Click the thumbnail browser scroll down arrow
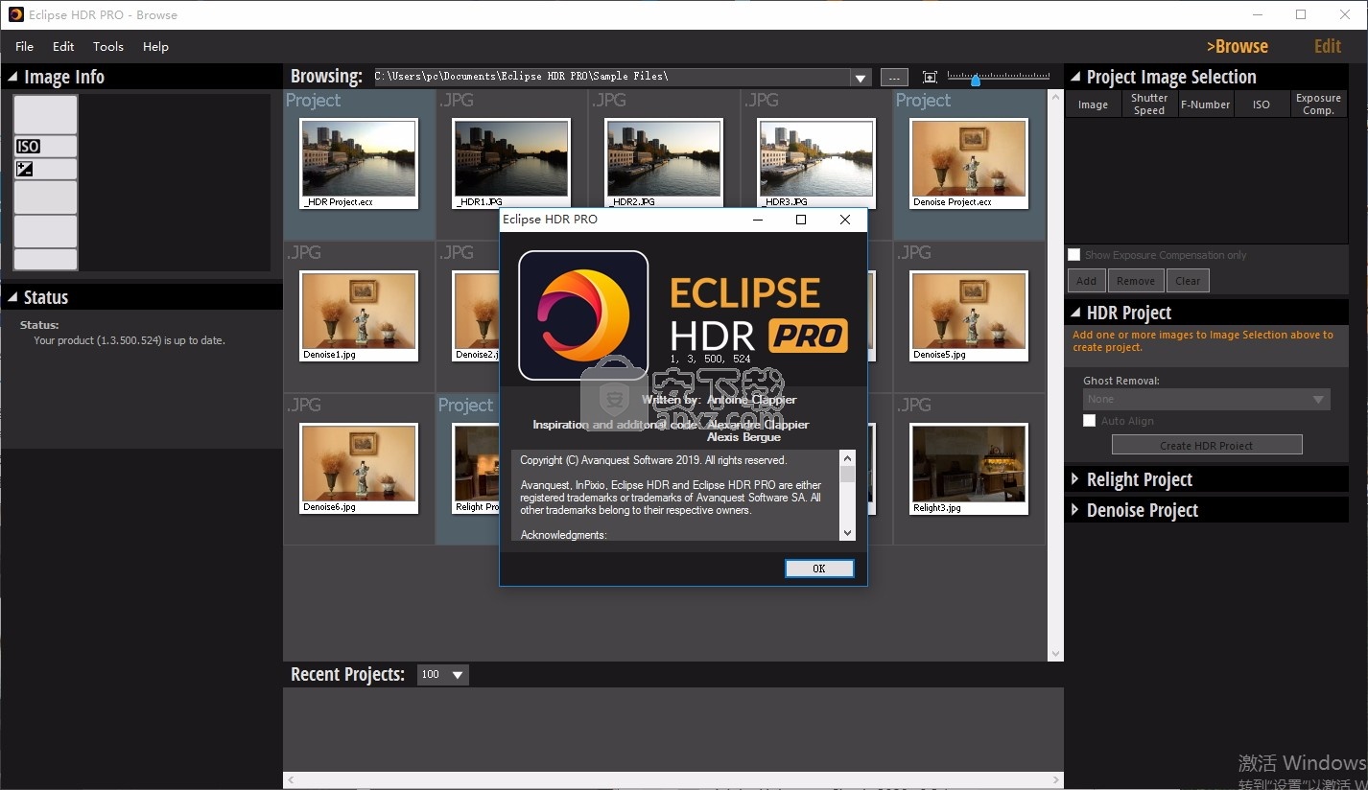 coord(1055,654)
